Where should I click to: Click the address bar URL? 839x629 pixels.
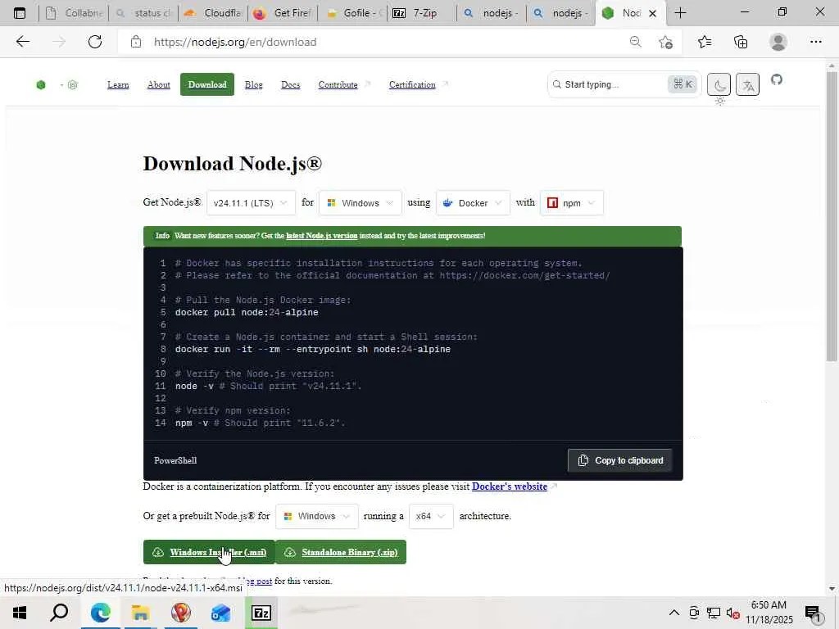[235, 42]
